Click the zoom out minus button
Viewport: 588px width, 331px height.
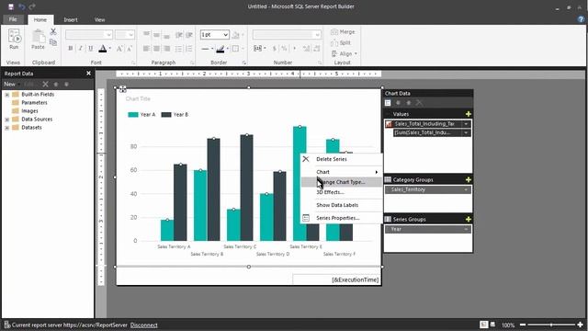(x=523, y=325)
